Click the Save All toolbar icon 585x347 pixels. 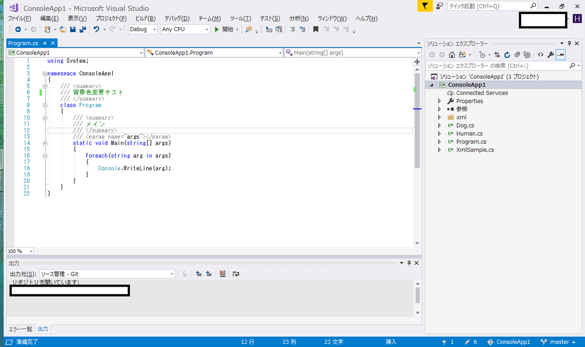(82, 29)
